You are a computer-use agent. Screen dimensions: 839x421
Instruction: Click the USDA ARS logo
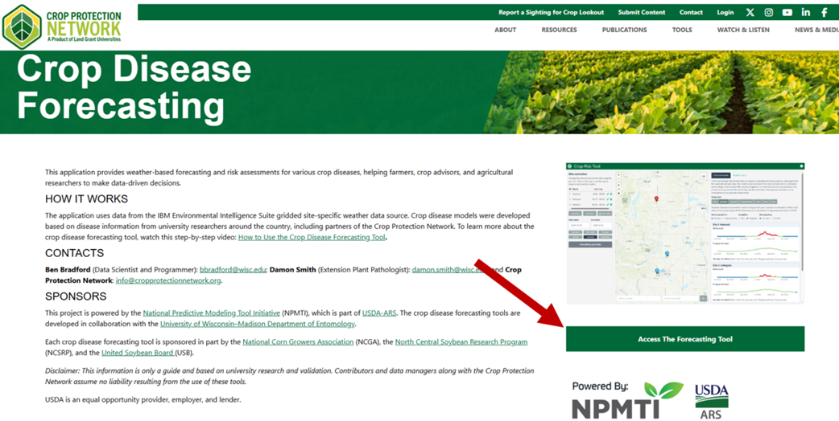point(711,401)
